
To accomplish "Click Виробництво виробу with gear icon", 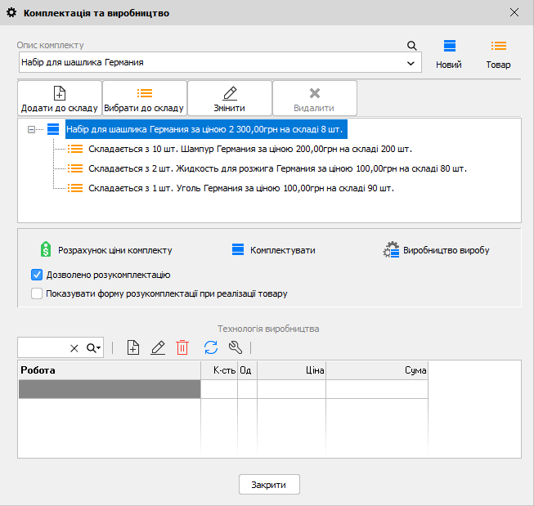I will (441, 250).
